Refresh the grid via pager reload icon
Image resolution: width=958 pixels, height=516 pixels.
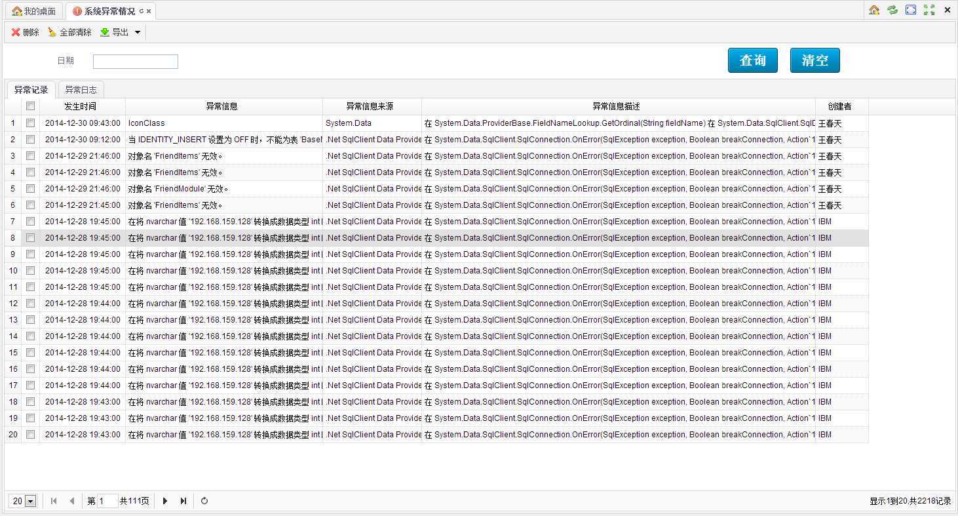pyautogui.click(x=204, y=501)
